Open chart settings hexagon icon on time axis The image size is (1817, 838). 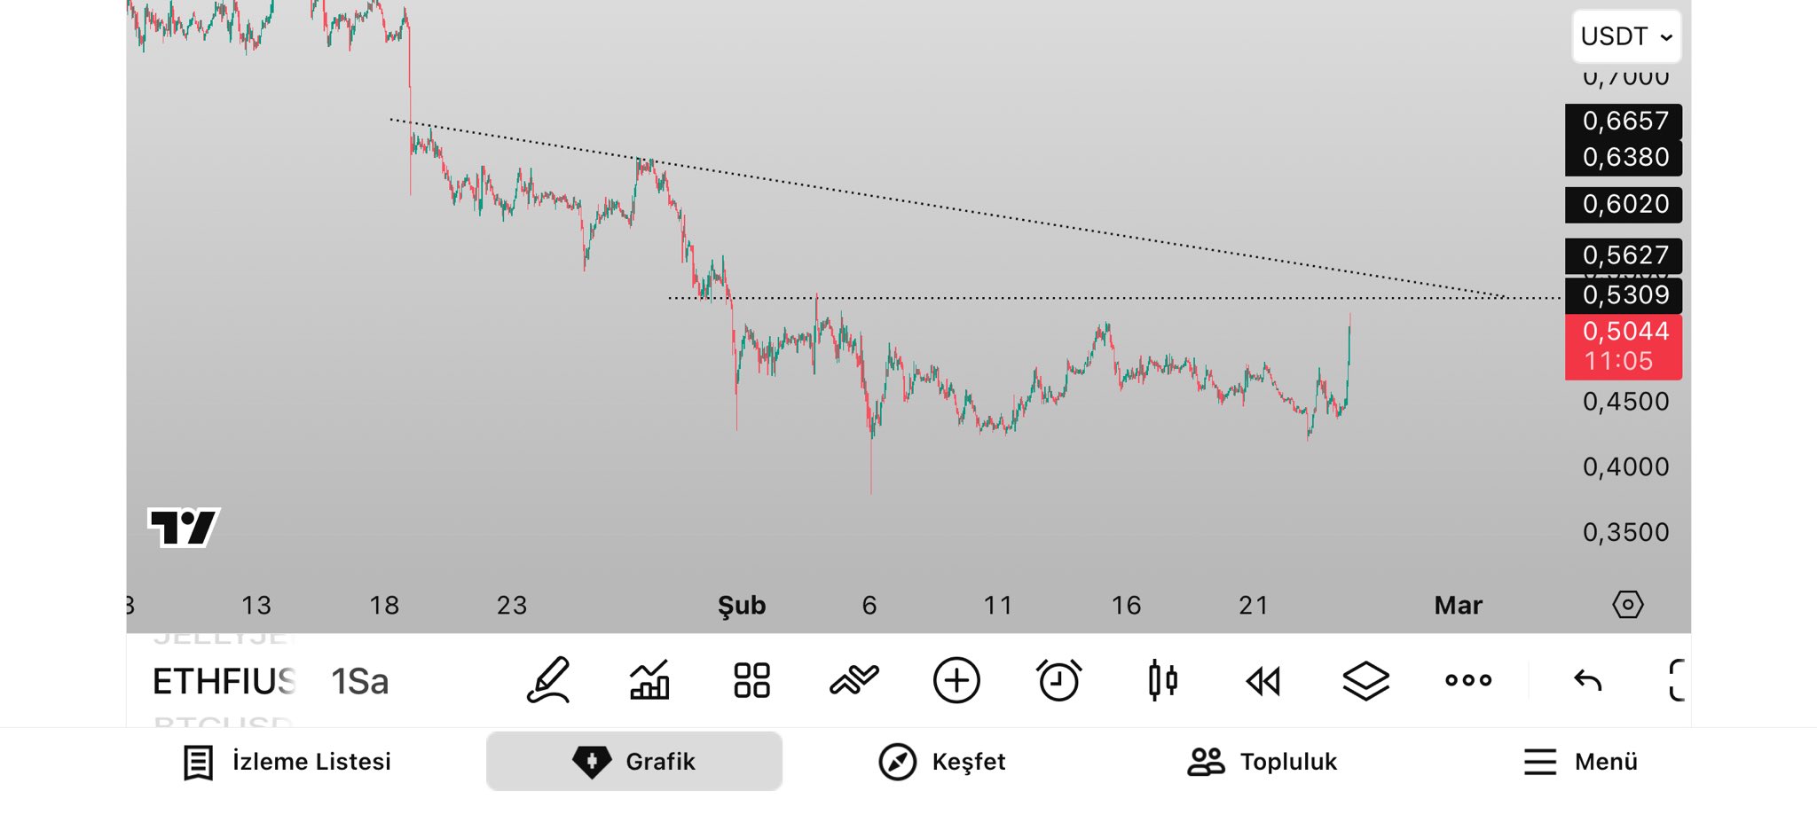pos(1627,605)
